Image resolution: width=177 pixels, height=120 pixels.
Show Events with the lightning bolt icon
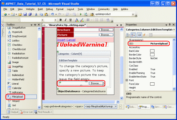pyautogui.click(x=144, y=35)
